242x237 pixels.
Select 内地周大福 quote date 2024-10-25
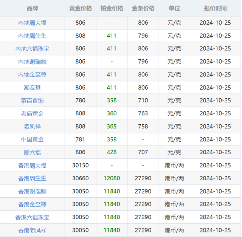point(215,23)
